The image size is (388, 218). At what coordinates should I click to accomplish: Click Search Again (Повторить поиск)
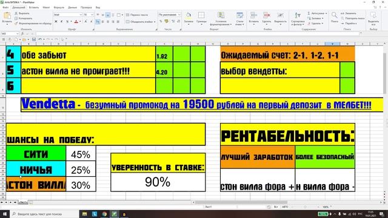click(353, 18)
